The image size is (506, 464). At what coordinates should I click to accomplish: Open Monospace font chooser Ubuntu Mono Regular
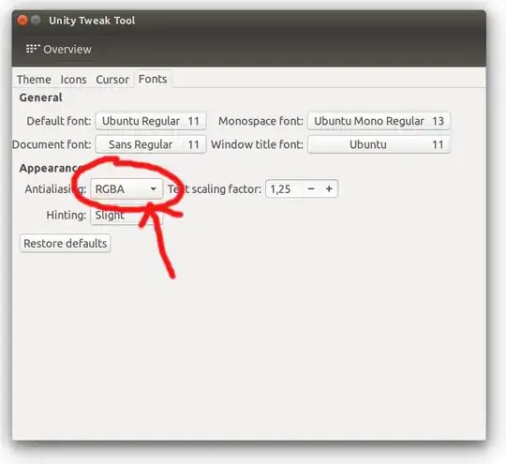379,121
